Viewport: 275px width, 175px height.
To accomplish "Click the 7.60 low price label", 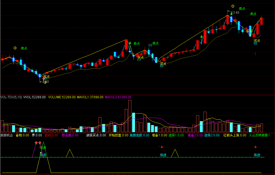I will click(x=46, y=82).
